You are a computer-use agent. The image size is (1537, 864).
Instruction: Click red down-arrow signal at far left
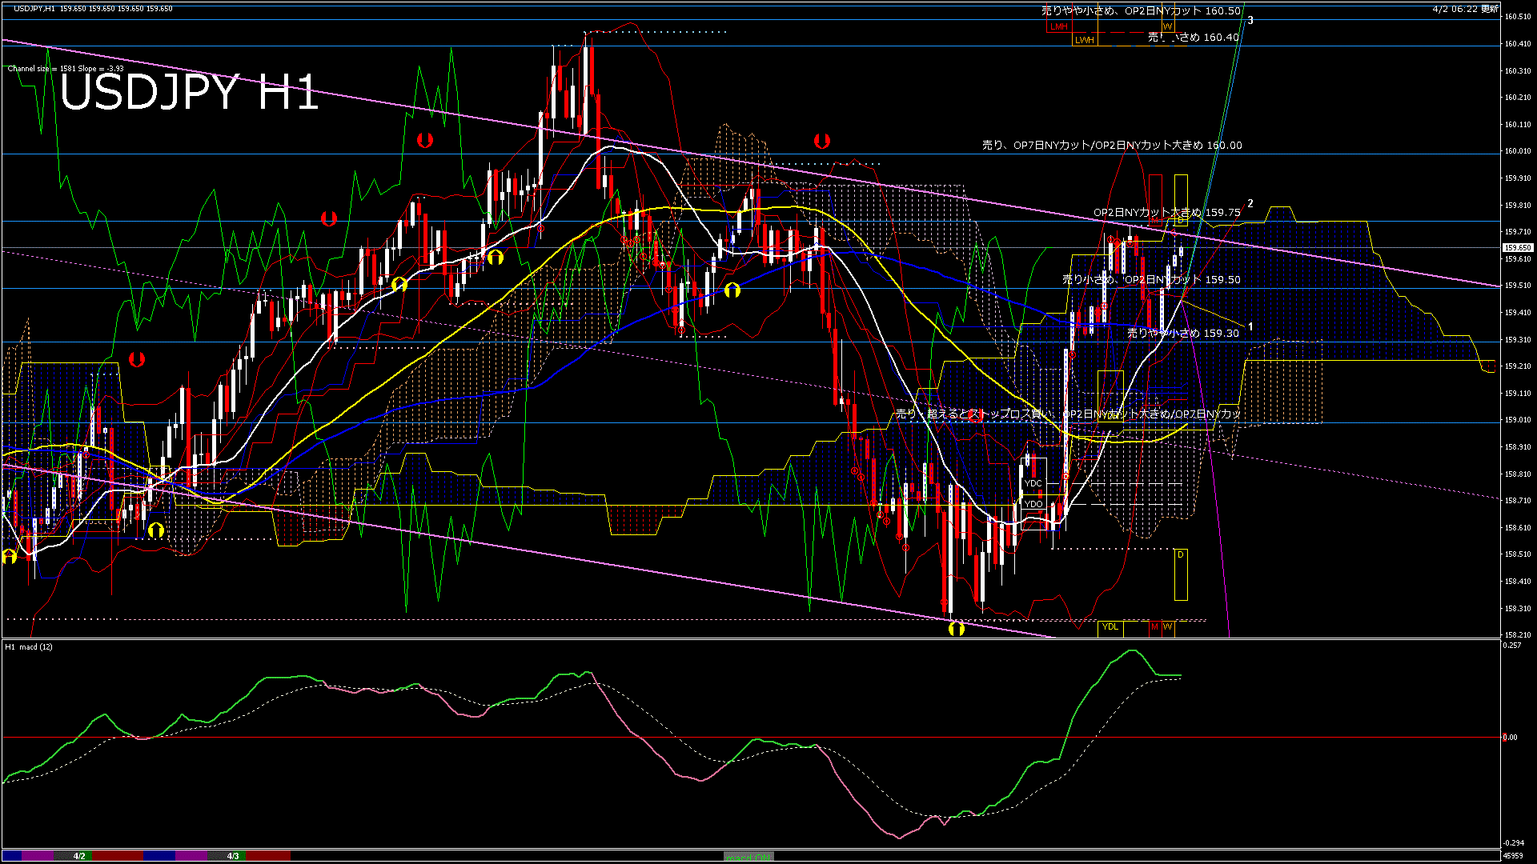coord(137,359)
